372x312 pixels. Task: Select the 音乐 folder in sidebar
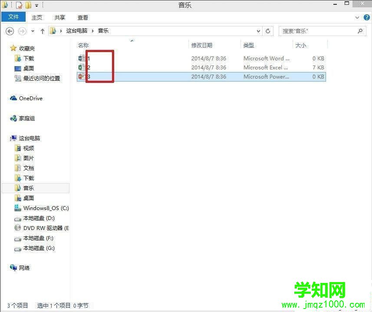(29, 188)
